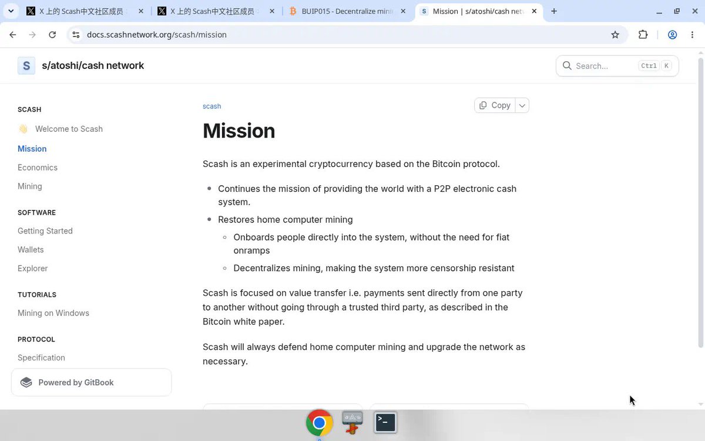
Task: Open the terminal from the dock
Action: (x=385, y=422)
